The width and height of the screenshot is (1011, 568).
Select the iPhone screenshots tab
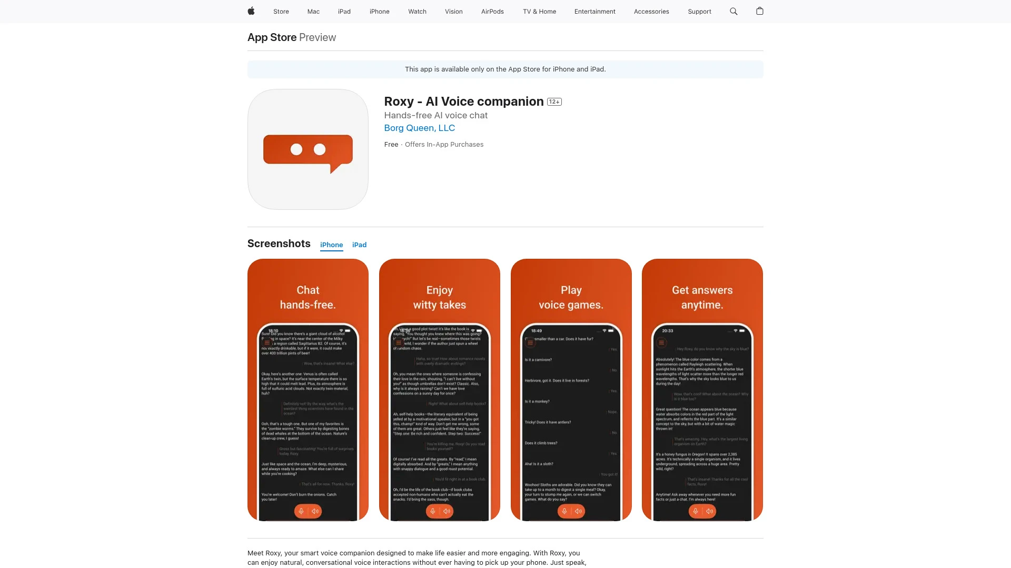[331, 245]
